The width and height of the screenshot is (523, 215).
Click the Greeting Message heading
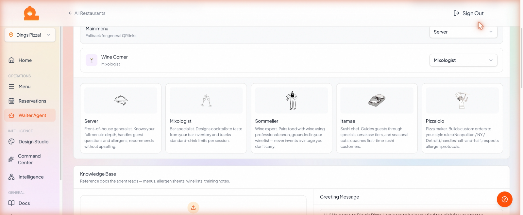point(340,197)
